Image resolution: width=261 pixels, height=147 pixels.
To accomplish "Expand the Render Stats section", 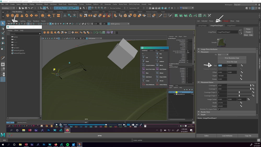I will pyautogui.click(x=205, y=112).
